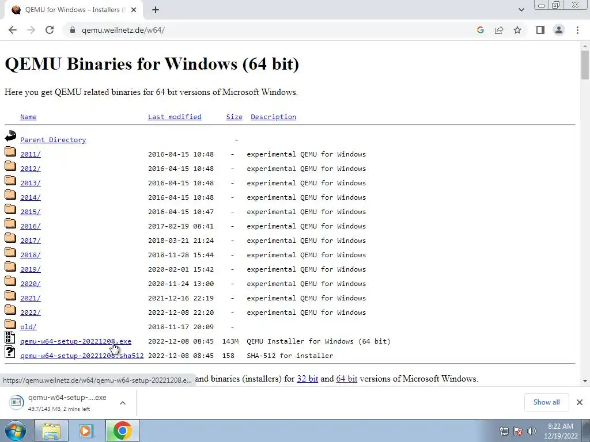Screen dimensions: 590x442
Task: Open qemu-w64-setup-20221208.sha512 checksum file
Action: pos(82,356)
